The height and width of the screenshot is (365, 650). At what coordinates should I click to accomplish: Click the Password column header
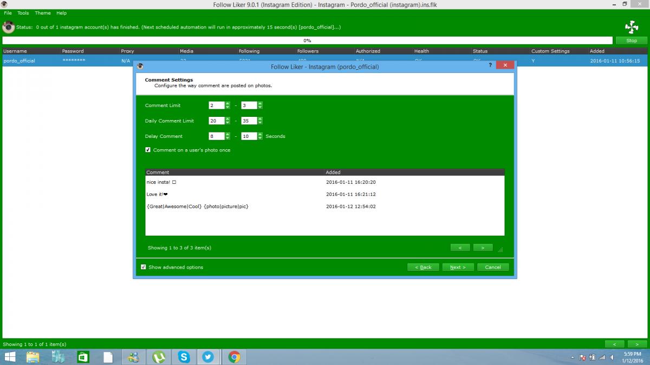[89, 51]
